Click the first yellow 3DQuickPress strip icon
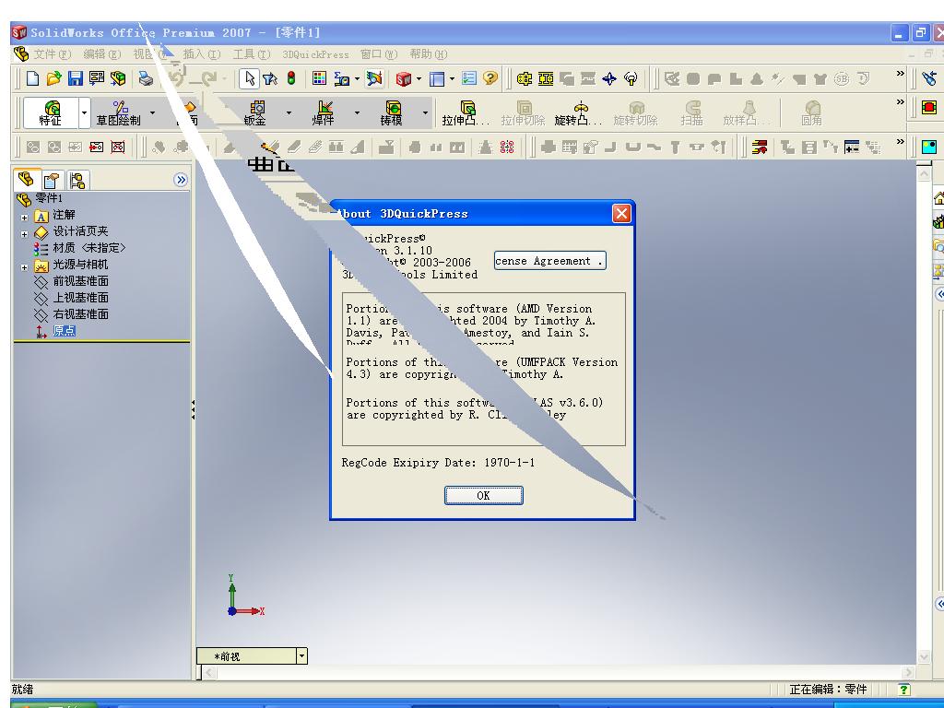 [x=525, y=78]
